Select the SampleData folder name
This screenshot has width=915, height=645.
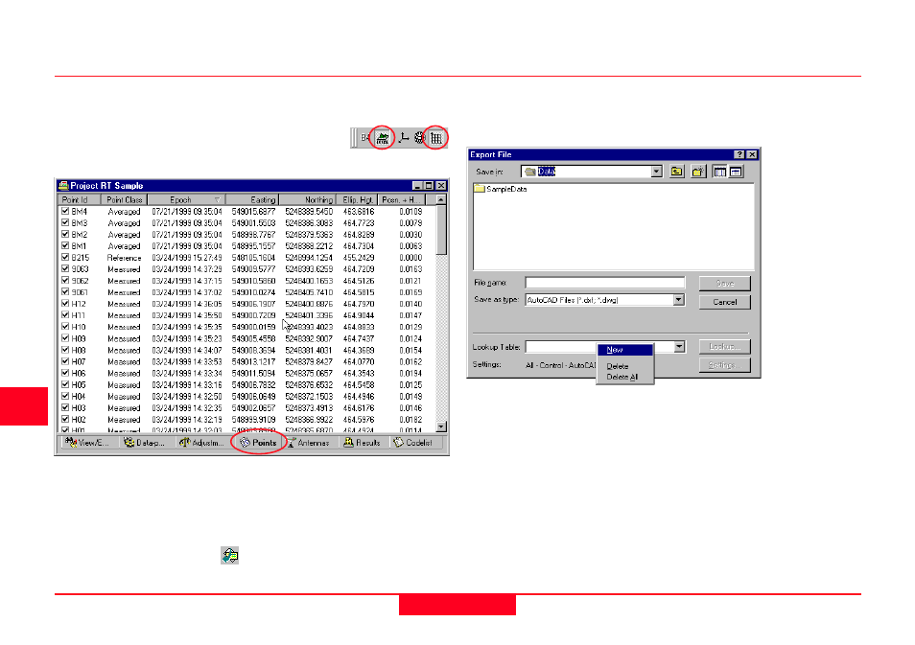[506, 189]
